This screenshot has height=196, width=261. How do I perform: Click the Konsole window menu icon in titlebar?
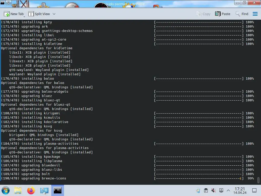point(2,3)
